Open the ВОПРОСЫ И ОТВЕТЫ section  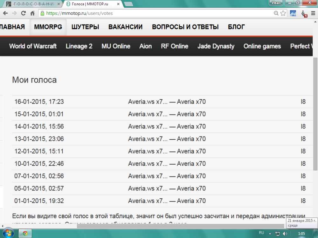click(185, 27)
